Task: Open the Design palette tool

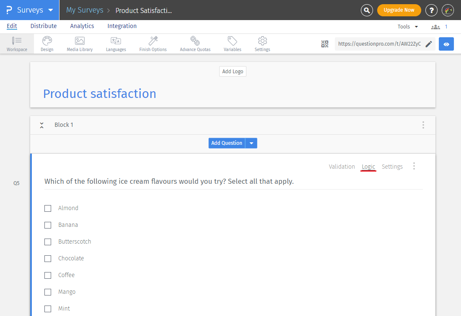Action: click(x=47, y=44)
